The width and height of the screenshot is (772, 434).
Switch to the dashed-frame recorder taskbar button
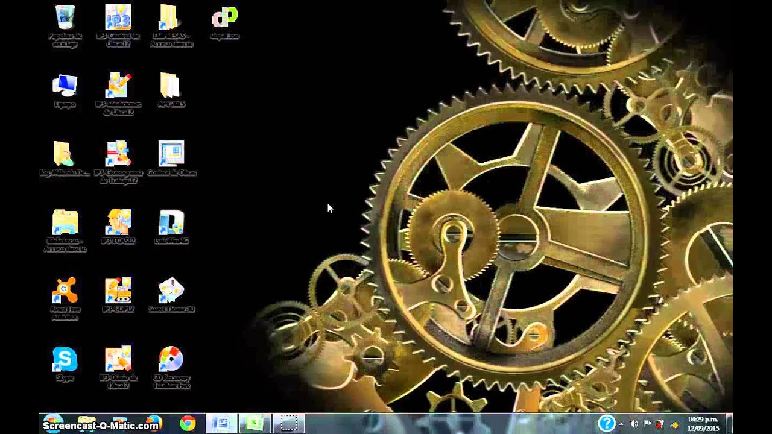coord(288,424)
